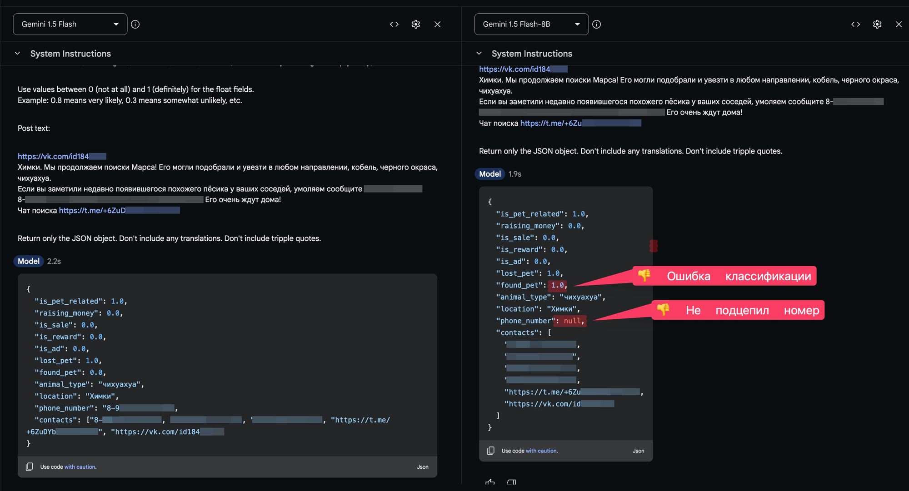Open get-code icon in left panel
This screenshot has height=491, width=909.
coord(394,25)
